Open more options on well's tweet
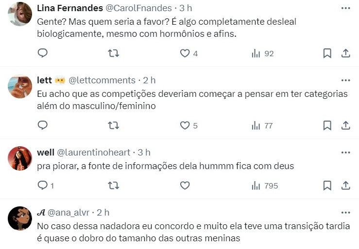This screenshot has height=249, width=359. coord(345,152)
